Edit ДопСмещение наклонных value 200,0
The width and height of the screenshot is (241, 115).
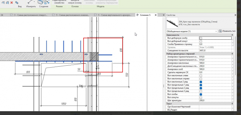(215, 66)
